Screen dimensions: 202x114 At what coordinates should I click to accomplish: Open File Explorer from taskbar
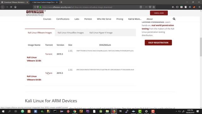click(x=107, y=111)
